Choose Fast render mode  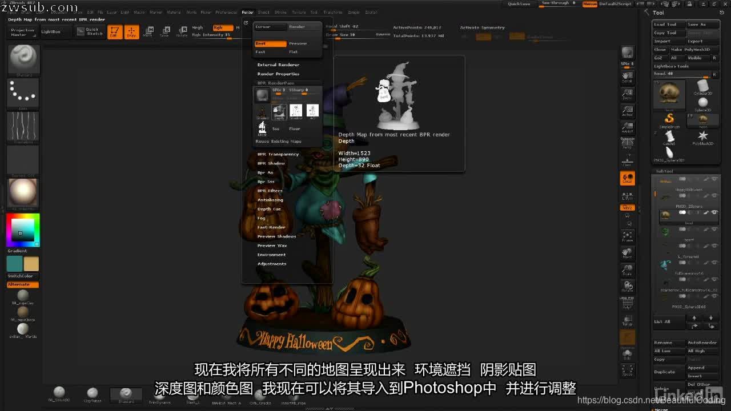coord(271,52)
